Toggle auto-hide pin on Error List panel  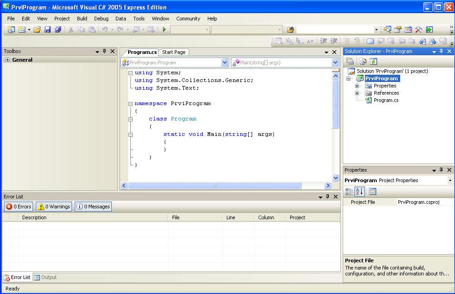328,197
